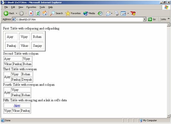This screenshot has width=171, height=124.
Task: Open the Edit menu
Action: click(13, 7)
